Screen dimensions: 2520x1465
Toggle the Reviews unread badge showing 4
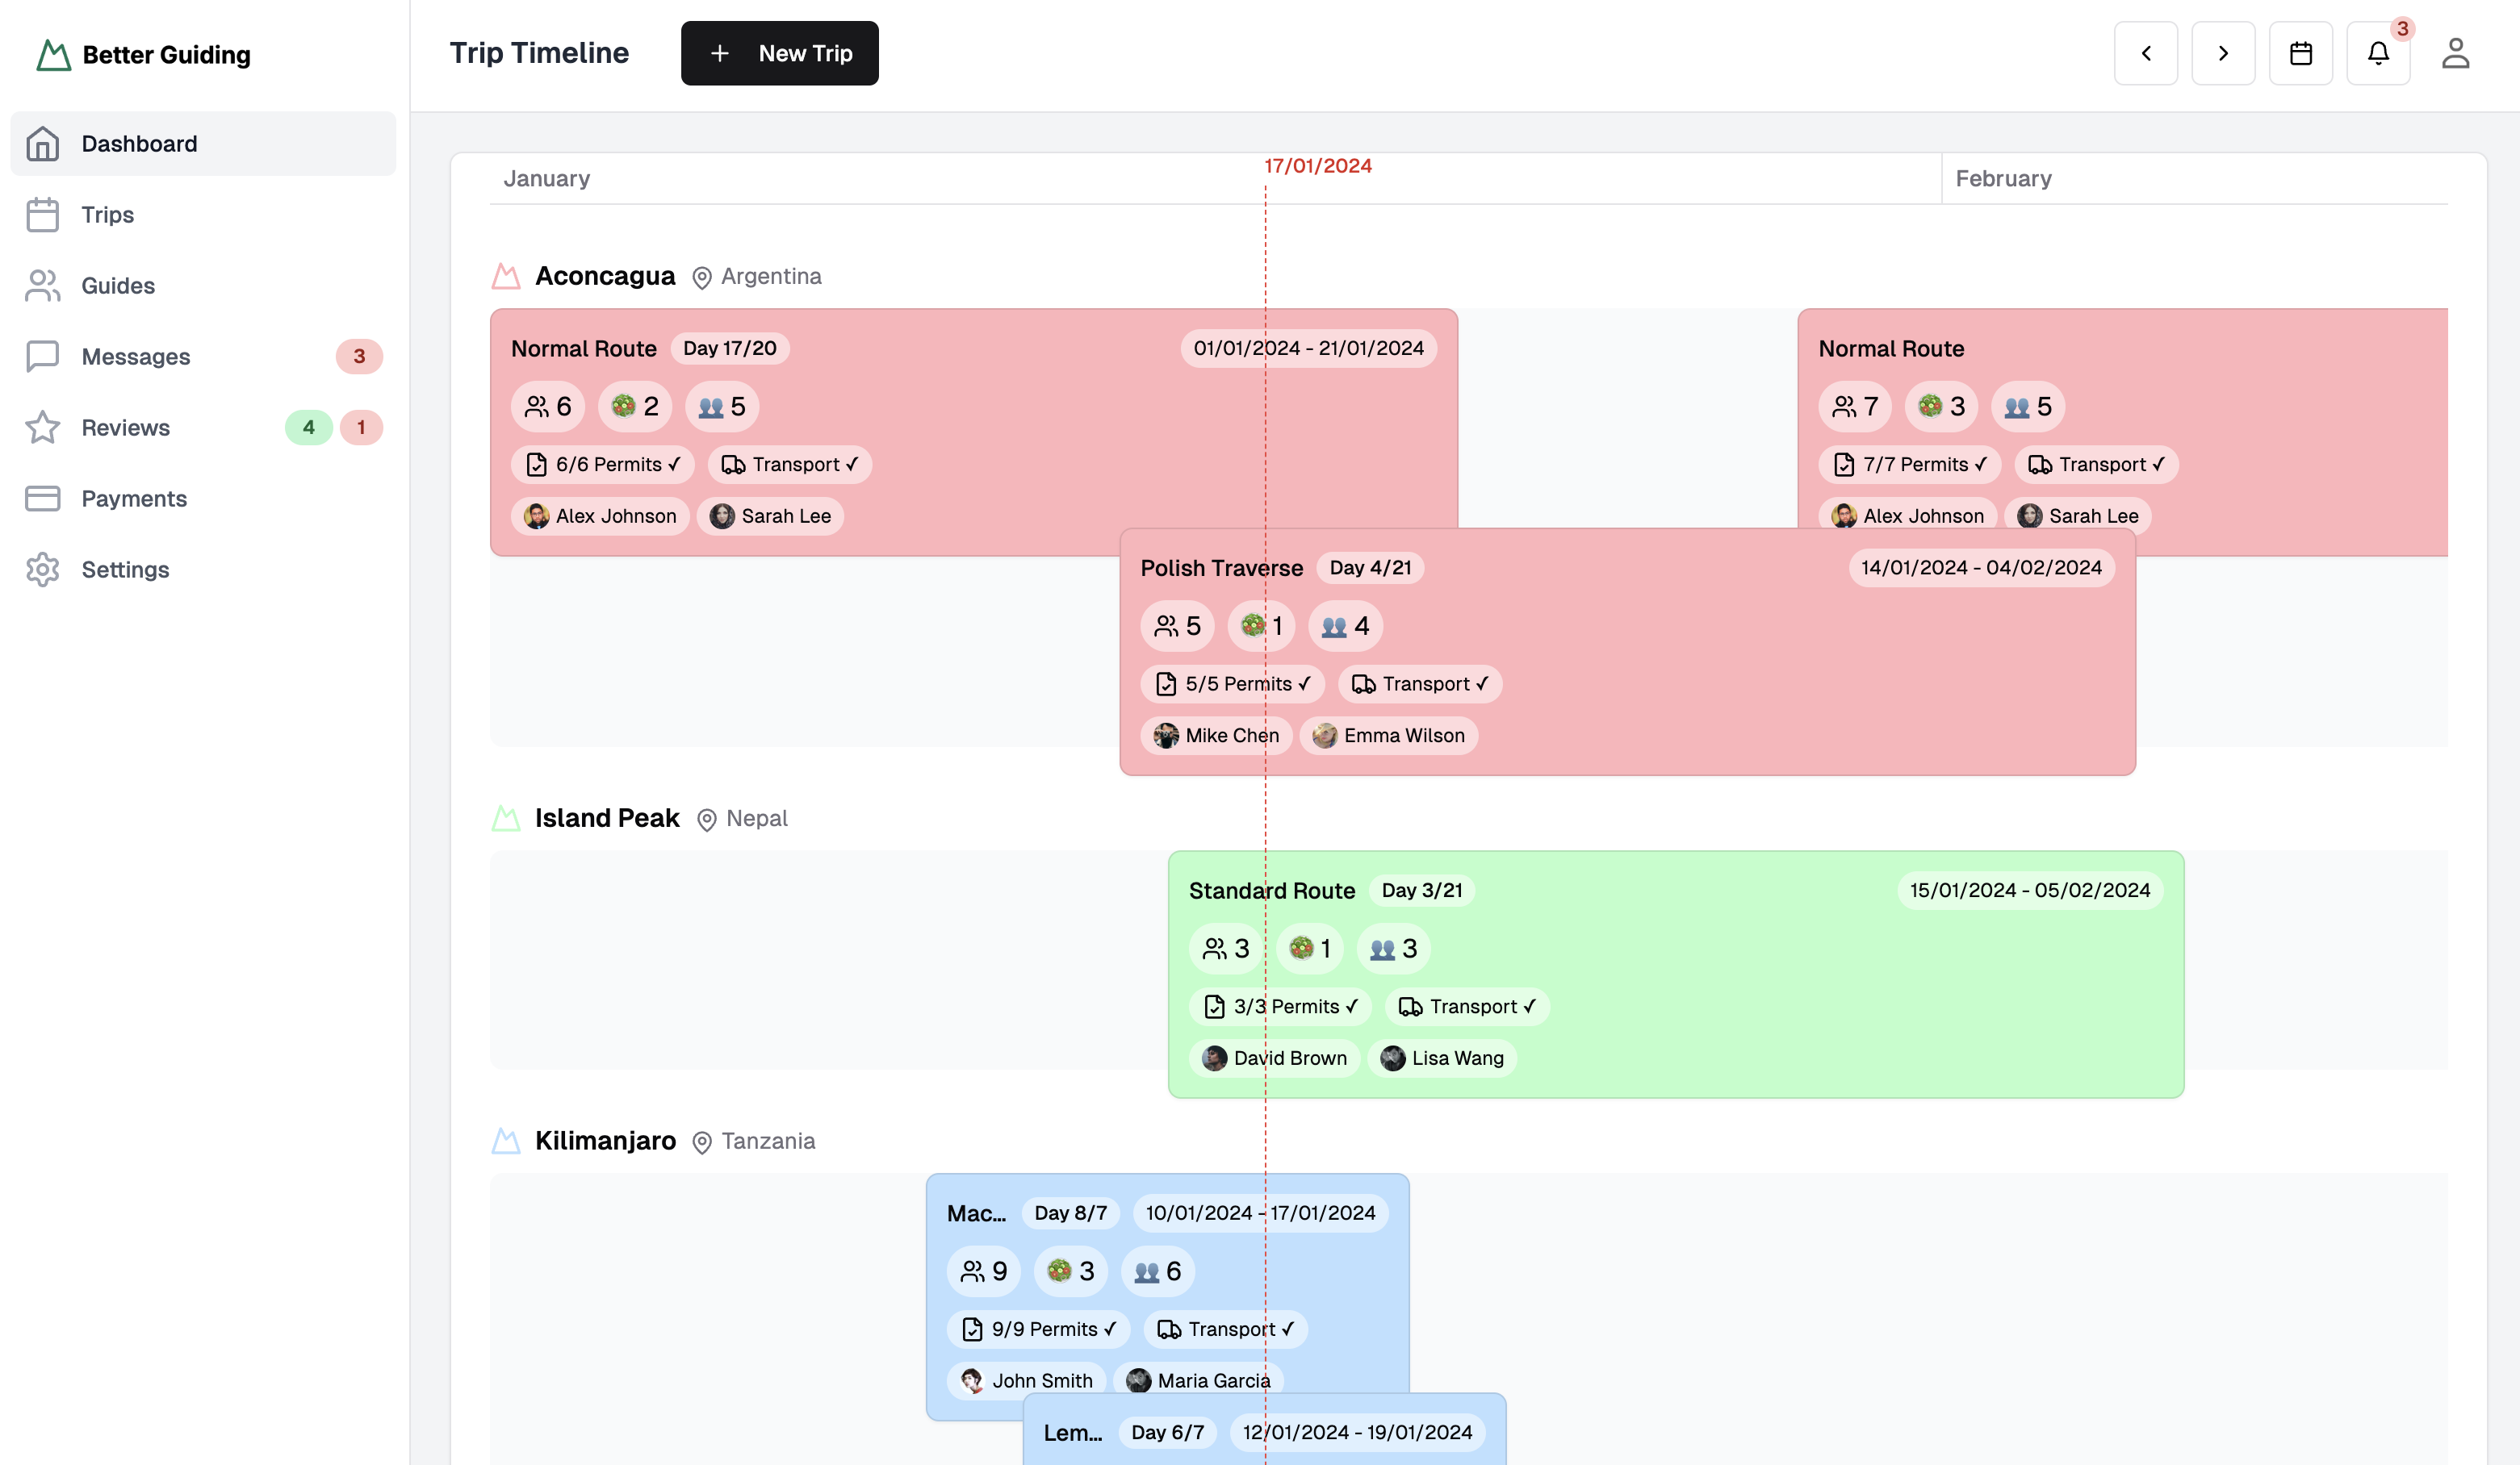tap(308, 428)
